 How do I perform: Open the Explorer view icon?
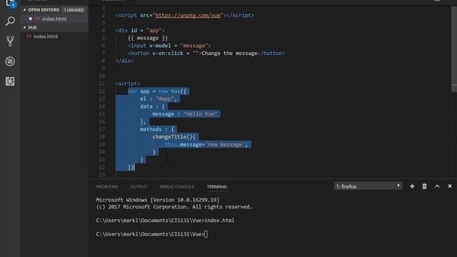pos(10,3)
